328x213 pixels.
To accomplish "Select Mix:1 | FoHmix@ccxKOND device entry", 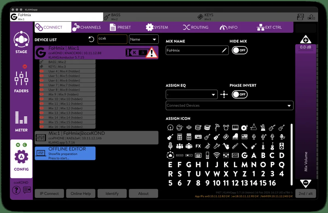I will click(x=96, y=138).
